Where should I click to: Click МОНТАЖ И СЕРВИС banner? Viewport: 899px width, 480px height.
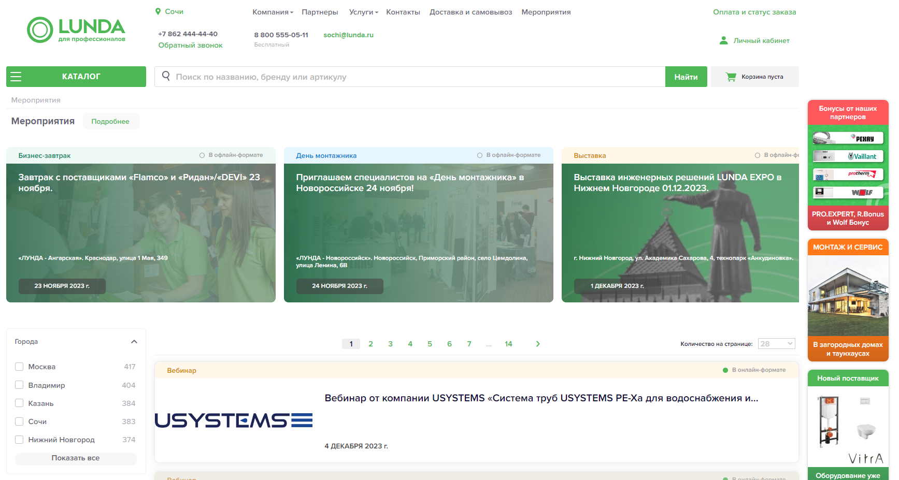pyautogui.click(x=848, y=300)
